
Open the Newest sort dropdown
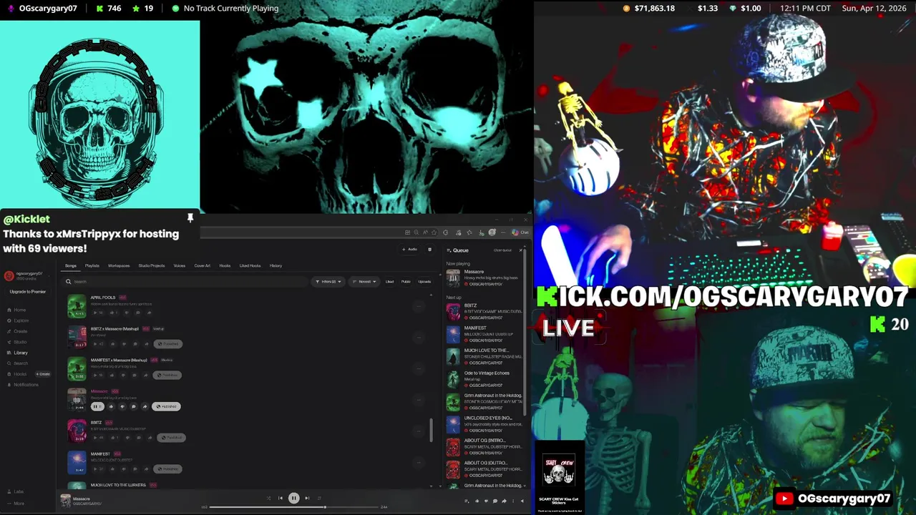click(x=364, y=281)
